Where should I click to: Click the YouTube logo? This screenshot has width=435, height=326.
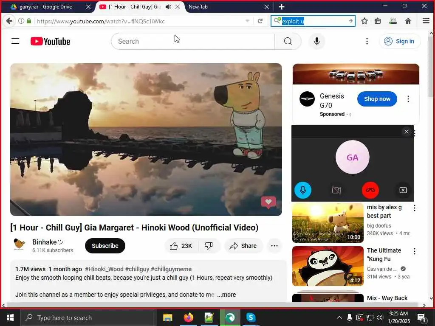(50, 41)
